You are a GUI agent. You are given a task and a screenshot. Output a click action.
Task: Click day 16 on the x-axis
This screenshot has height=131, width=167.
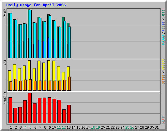pyautogui.click(x=83, y=127)
